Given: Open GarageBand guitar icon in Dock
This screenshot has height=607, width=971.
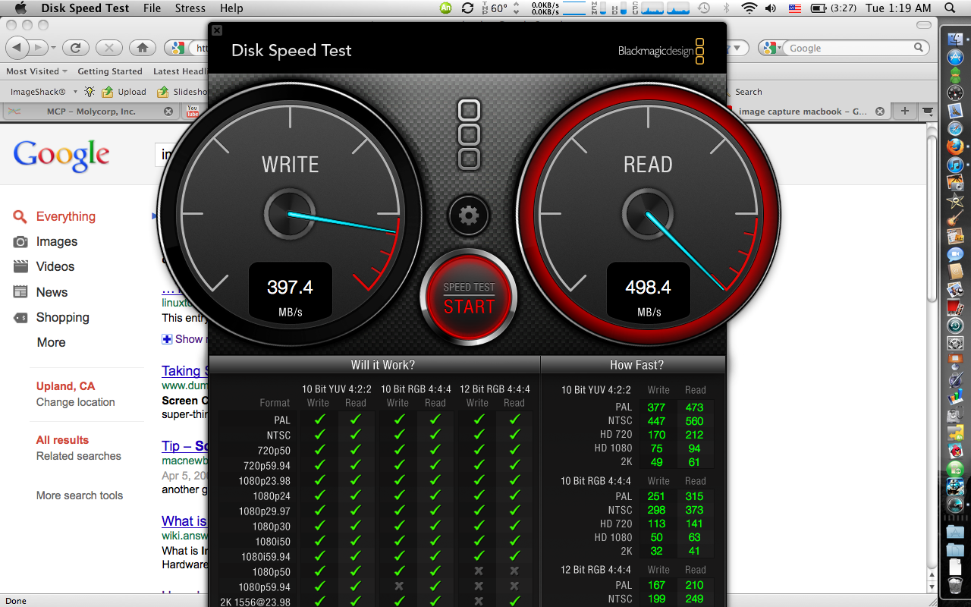Looking at the screenshot, I should [955, 219].
